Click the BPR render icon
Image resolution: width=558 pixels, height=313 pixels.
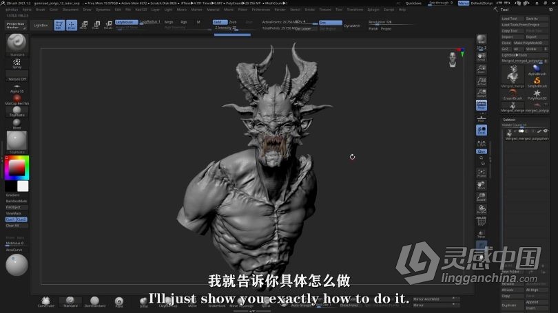point(482,39)
